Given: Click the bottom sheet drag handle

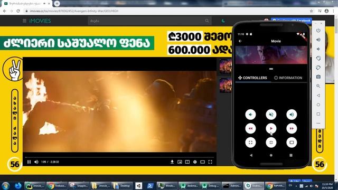Looking at the screenshot, I should (271, 69).
